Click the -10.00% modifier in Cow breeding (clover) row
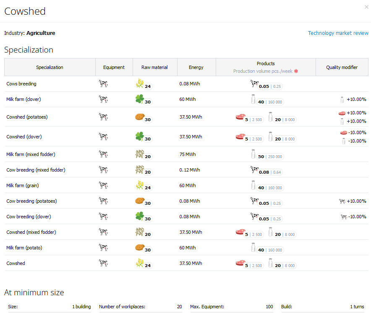Viewport: 371px width, 315px height. coord(357,217)
